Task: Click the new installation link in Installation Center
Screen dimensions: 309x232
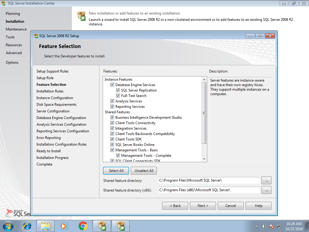Action: point(135,13)
